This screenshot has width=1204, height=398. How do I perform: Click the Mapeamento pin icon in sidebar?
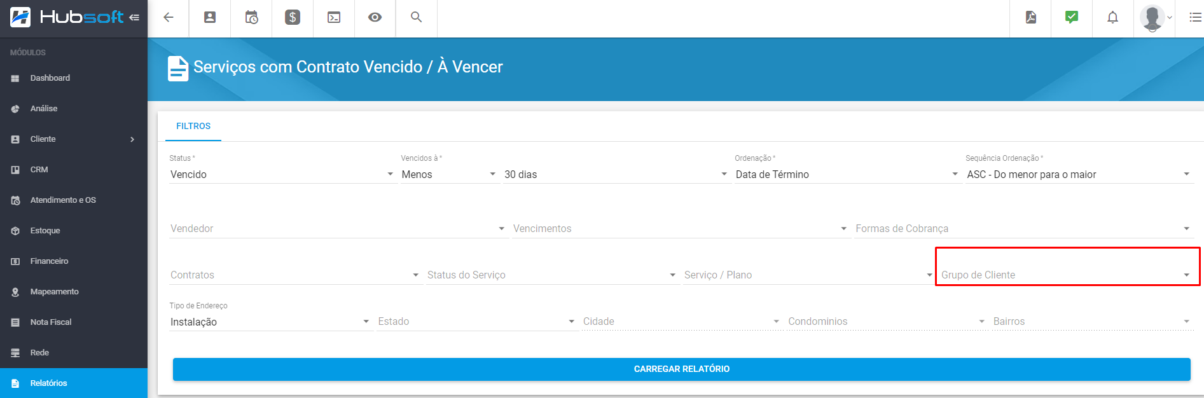tap(15, 292)
